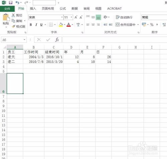Switch to the 插入 Insert tab
Screen dimensions: 167x159
click(33, 9)
